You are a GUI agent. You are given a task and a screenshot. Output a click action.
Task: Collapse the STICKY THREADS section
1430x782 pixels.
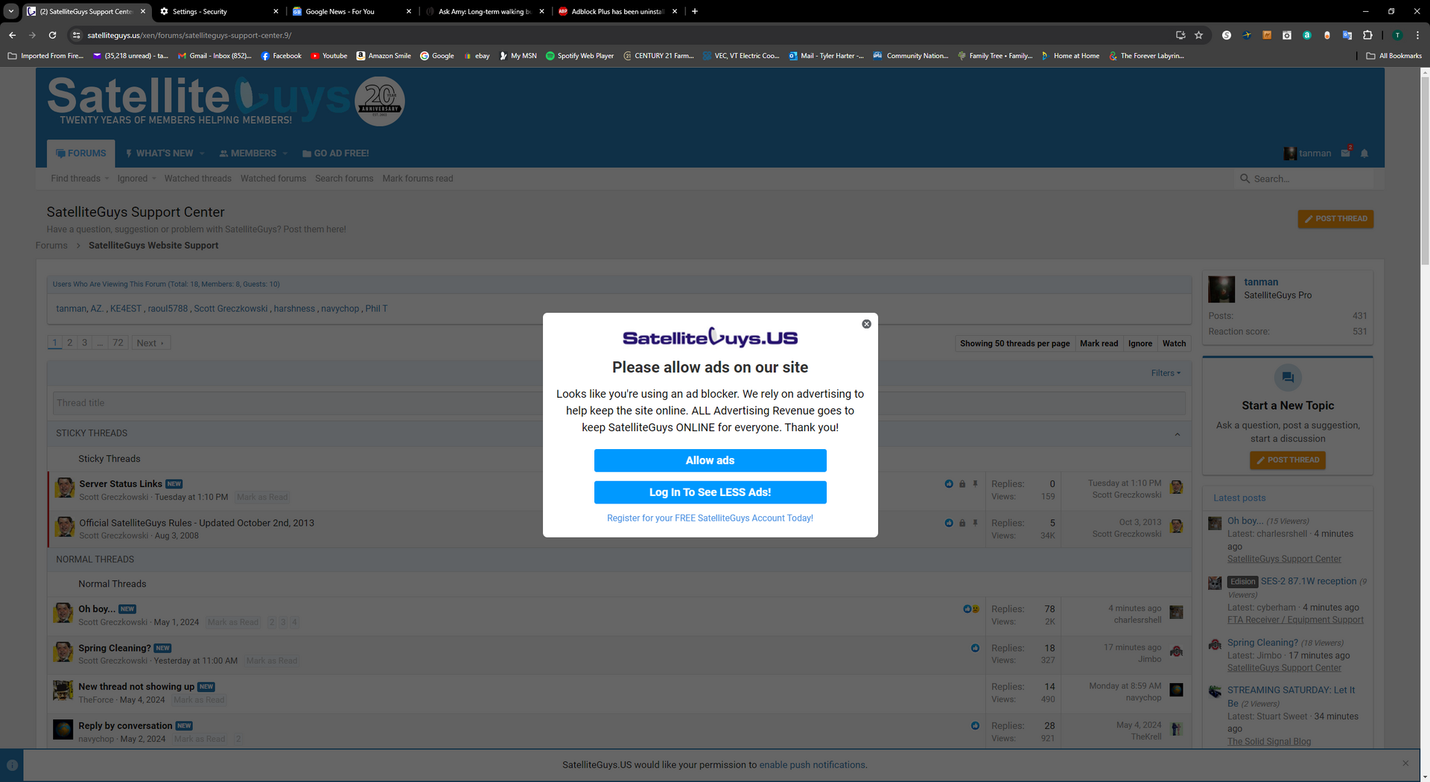(x=1178, y=434)
